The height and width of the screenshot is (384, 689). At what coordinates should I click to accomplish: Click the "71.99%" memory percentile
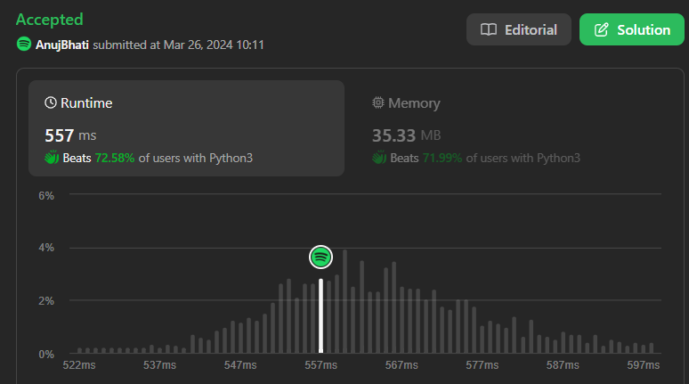pyautogui.click(x=442, y=158)
